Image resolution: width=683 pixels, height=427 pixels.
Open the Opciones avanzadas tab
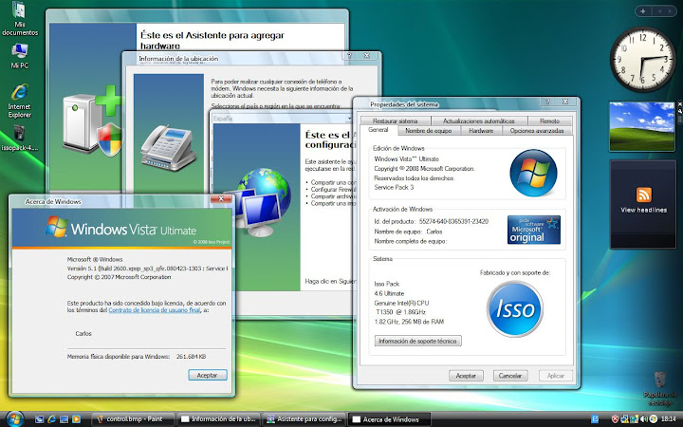pyautogui.click(x=537, y=131)
